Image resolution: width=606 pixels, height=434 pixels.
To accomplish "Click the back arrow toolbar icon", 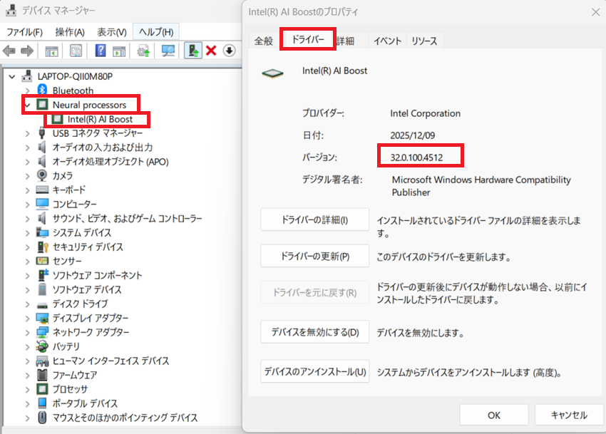I will (10, 51).
